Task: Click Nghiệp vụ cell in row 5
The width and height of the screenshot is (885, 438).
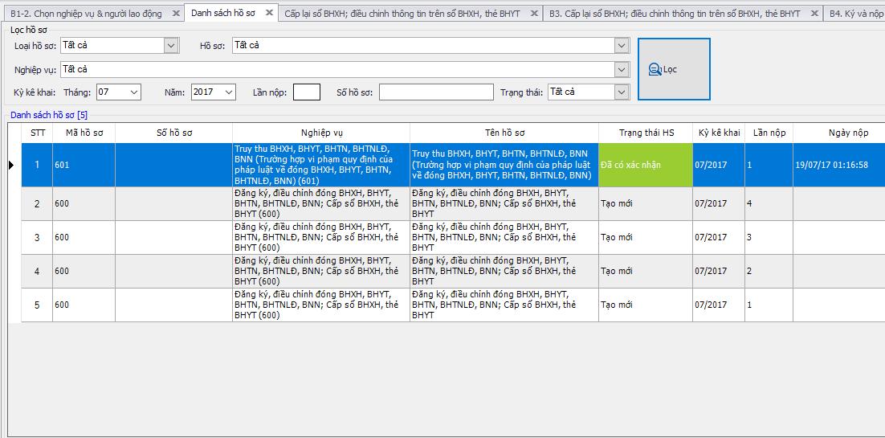Action: [321, 305]
